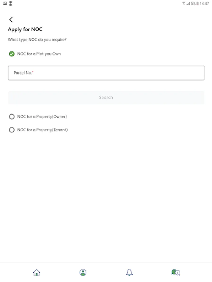
Task: Open the Home tab icon
Action: pyautogui.click(x=36, y=273)
